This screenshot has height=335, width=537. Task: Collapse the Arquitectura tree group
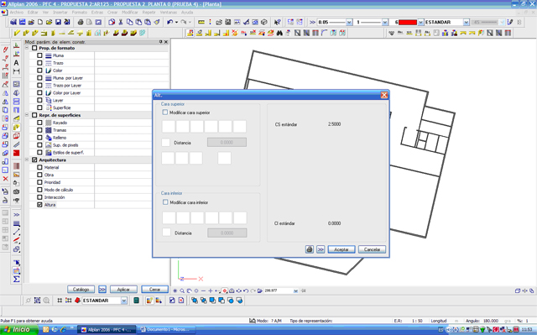tap(27, 160)
